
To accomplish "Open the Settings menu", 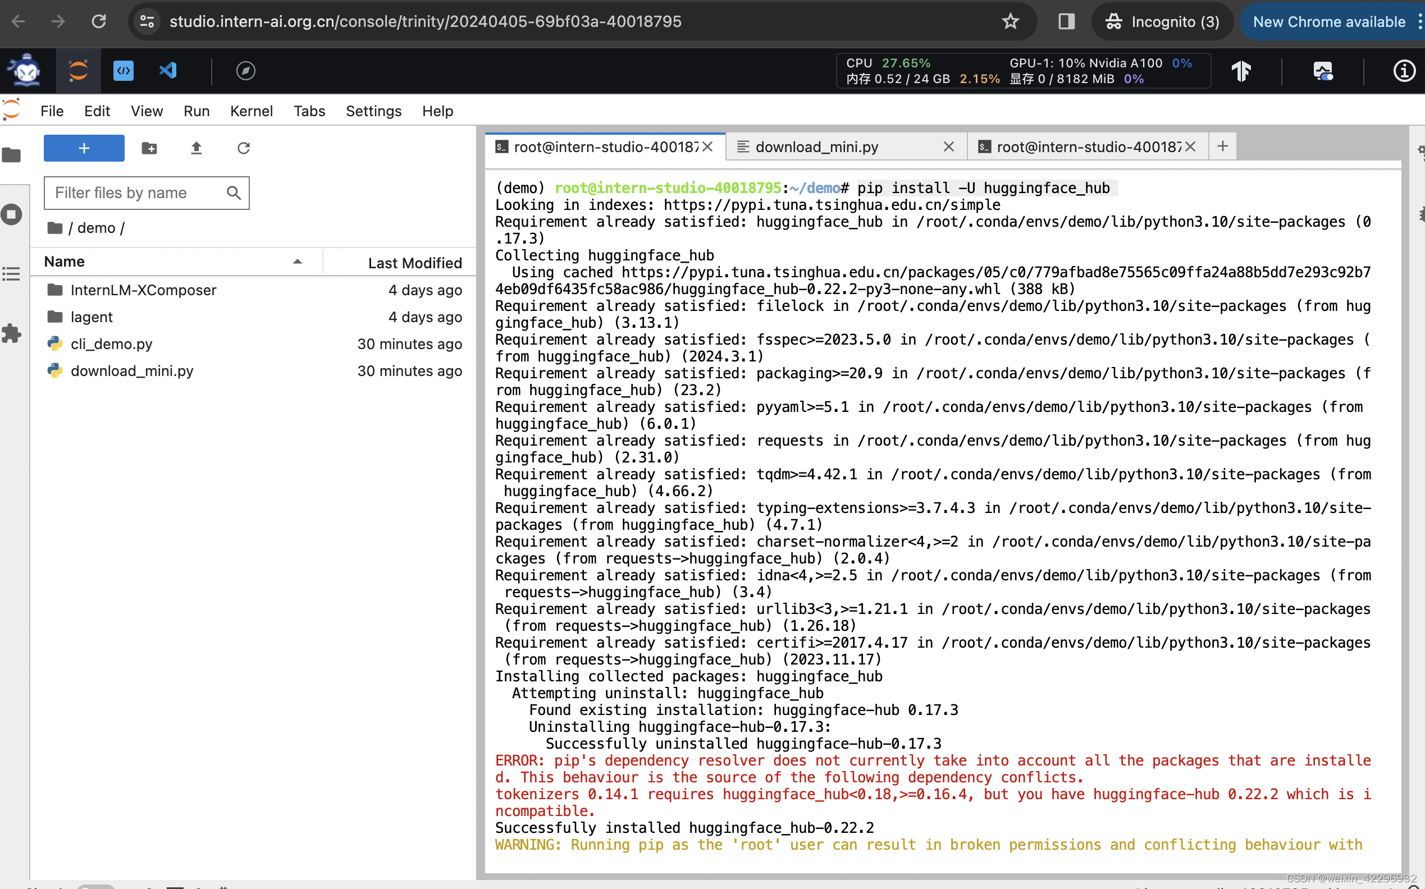I will coord(373,111).
